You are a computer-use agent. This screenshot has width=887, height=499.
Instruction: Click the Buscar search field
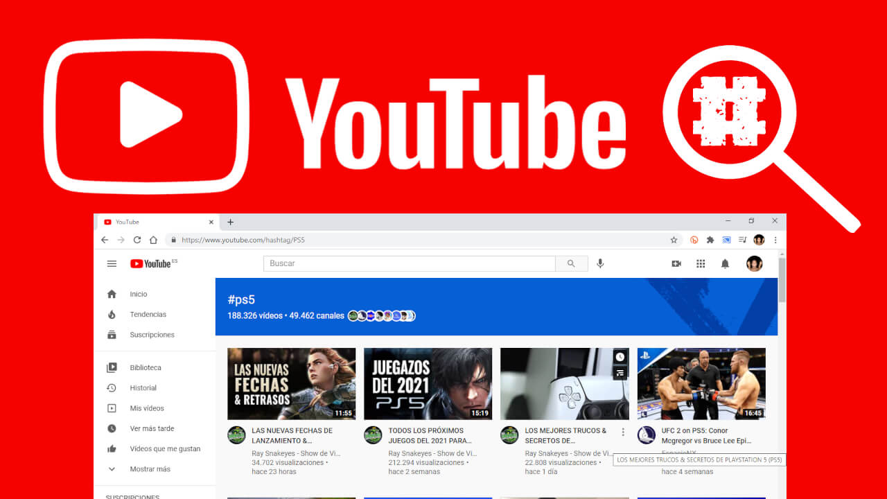pos(410,263)
